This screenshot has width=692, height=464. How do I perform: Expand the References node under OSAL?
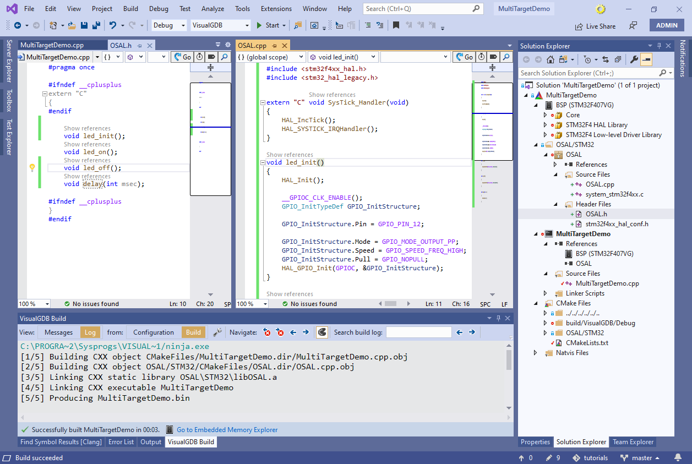(x=555, y=165)
